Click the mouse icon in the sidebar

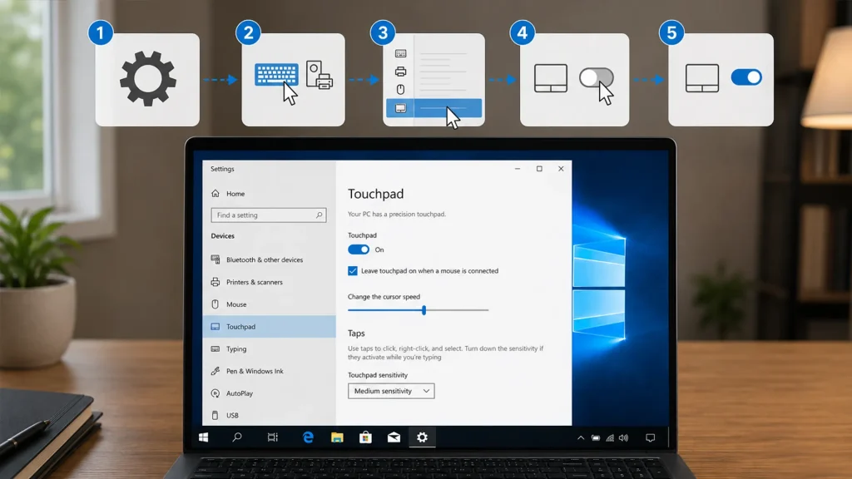215,304
